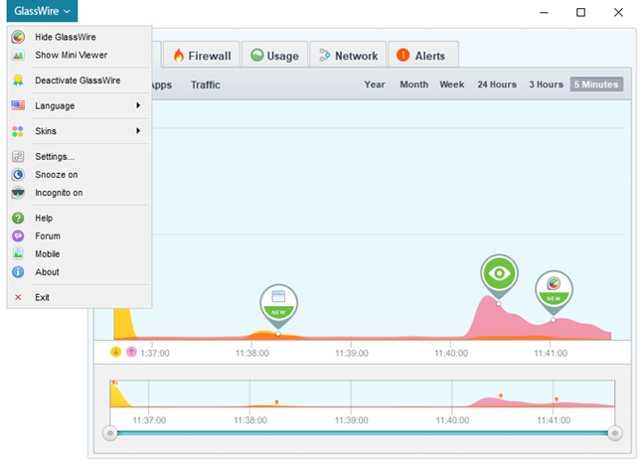644x466 pixels.
Task: Click the Incognito sunglasses icon
Action: 18,193
